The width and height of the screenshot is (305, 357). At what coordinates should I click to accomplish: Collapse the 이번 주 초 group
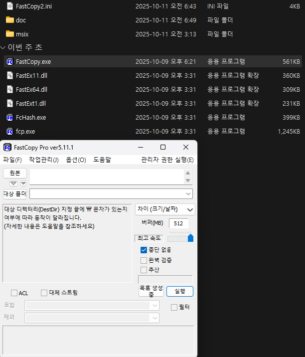(2, 47)
